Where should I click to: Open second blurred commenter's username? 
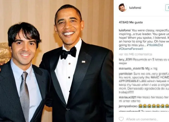(131, 68)
